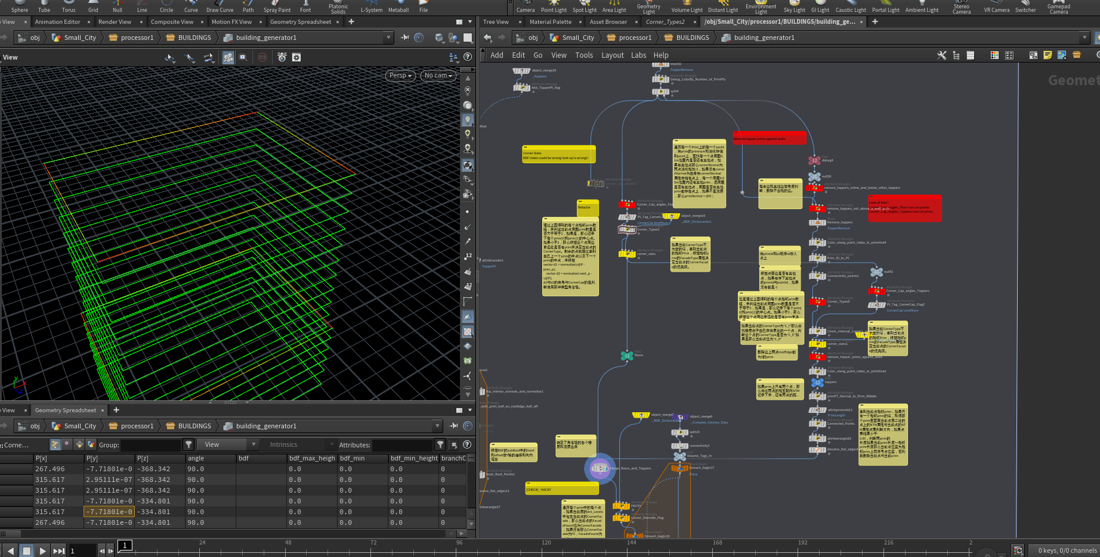Switch to the Render View tab
This screenshot has width=1100, height=557.
click(115, 22)
